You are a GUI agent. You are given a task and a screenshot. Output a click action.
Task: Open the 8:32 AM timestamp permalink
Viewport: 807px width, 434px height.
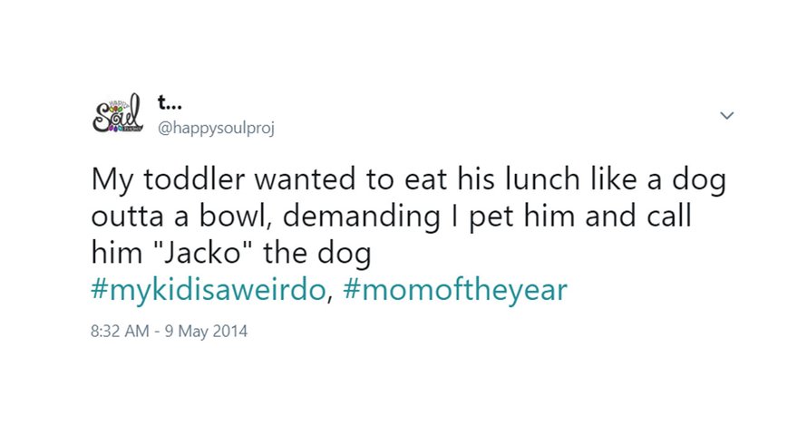(x=120, y=331)
